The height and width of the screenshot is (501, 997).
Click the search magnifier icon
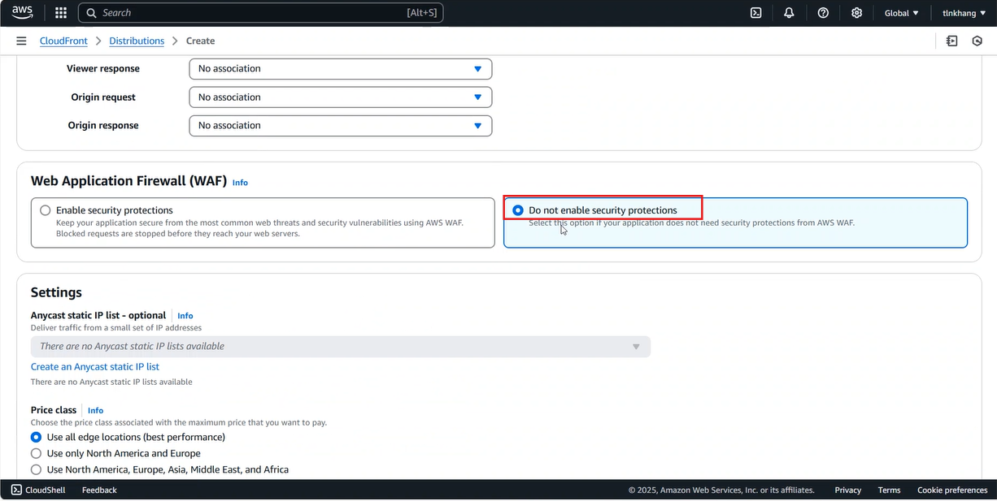pyautogui.click(x=92, y=13)
